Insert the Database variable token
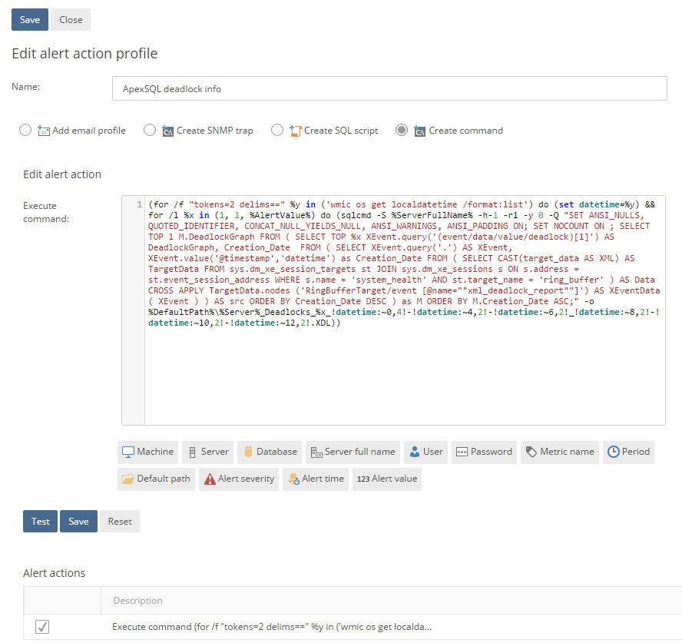The width and height of the screenshot is (682, 643). pyautogui.click(x=270, y=452)
